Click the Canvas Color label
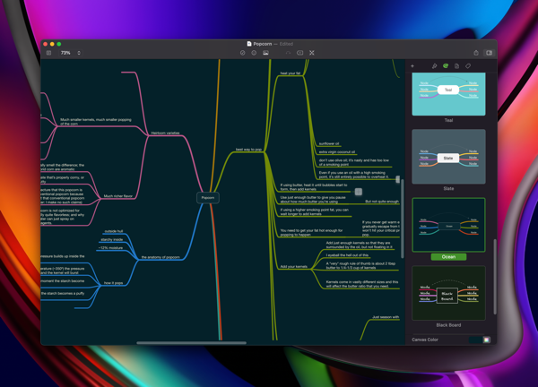This screenshot has width=538, height=387. tap(425, 340)
